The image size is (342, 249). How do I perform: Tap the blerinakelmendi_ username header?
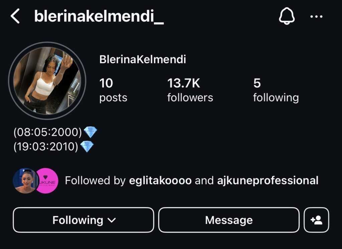[99, 16]
